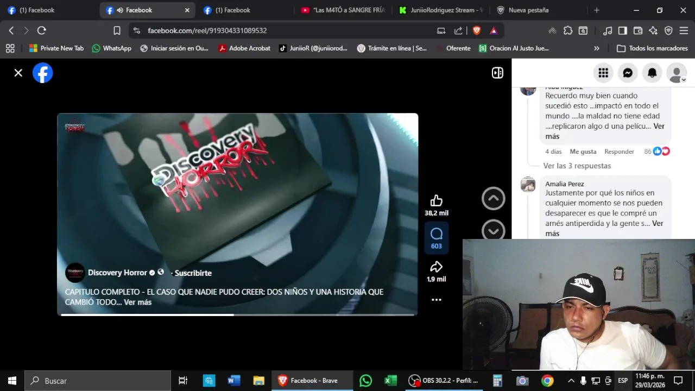Click Discovery Horror profile avatar

pos(75,273)
